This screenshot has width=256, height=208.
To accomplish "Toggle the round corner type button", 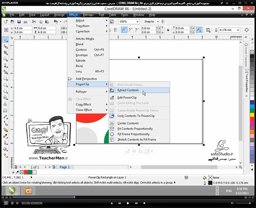I will [124, 30].
